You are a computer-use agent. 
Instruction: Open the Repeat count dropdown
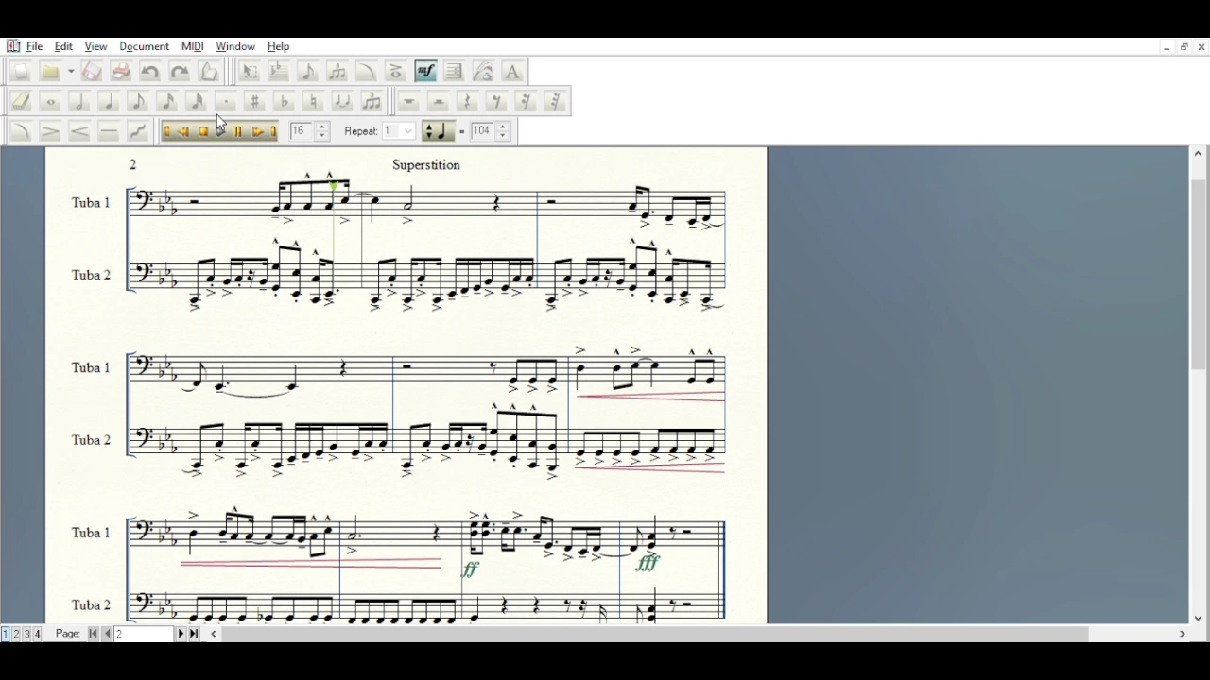click(408, 131)
